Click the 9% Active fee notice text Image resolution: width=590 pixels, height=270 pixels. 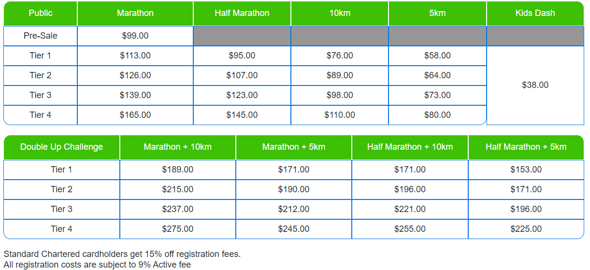click(97, 265)
